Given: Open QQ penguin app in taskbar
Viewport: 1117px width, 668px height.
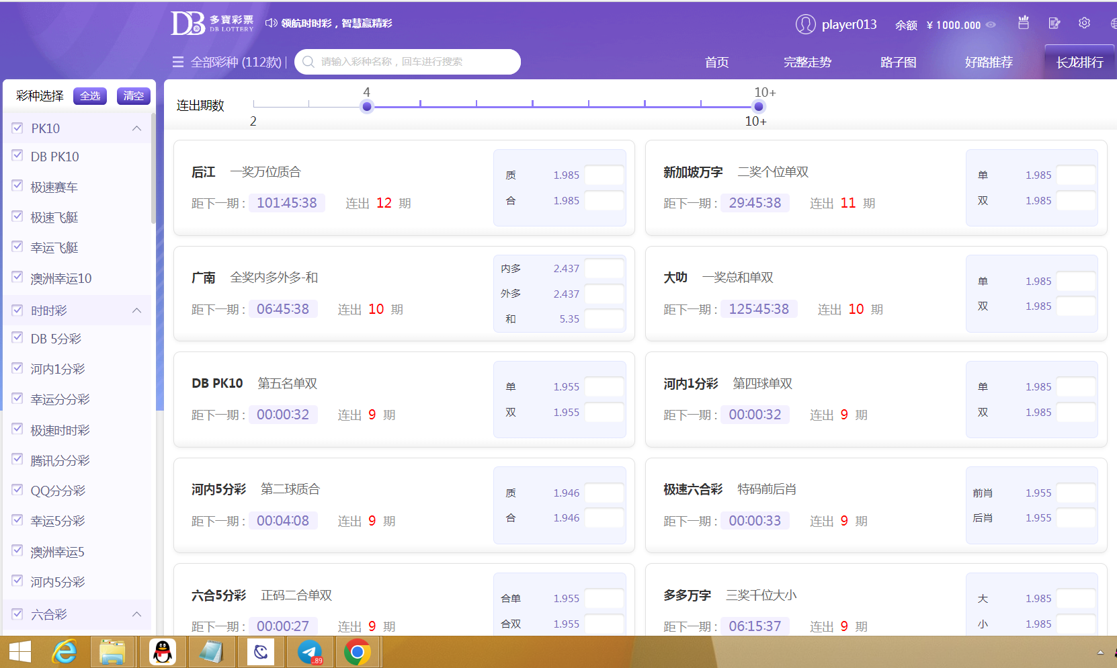Looking at the screenshot, I should click(162, 652).
